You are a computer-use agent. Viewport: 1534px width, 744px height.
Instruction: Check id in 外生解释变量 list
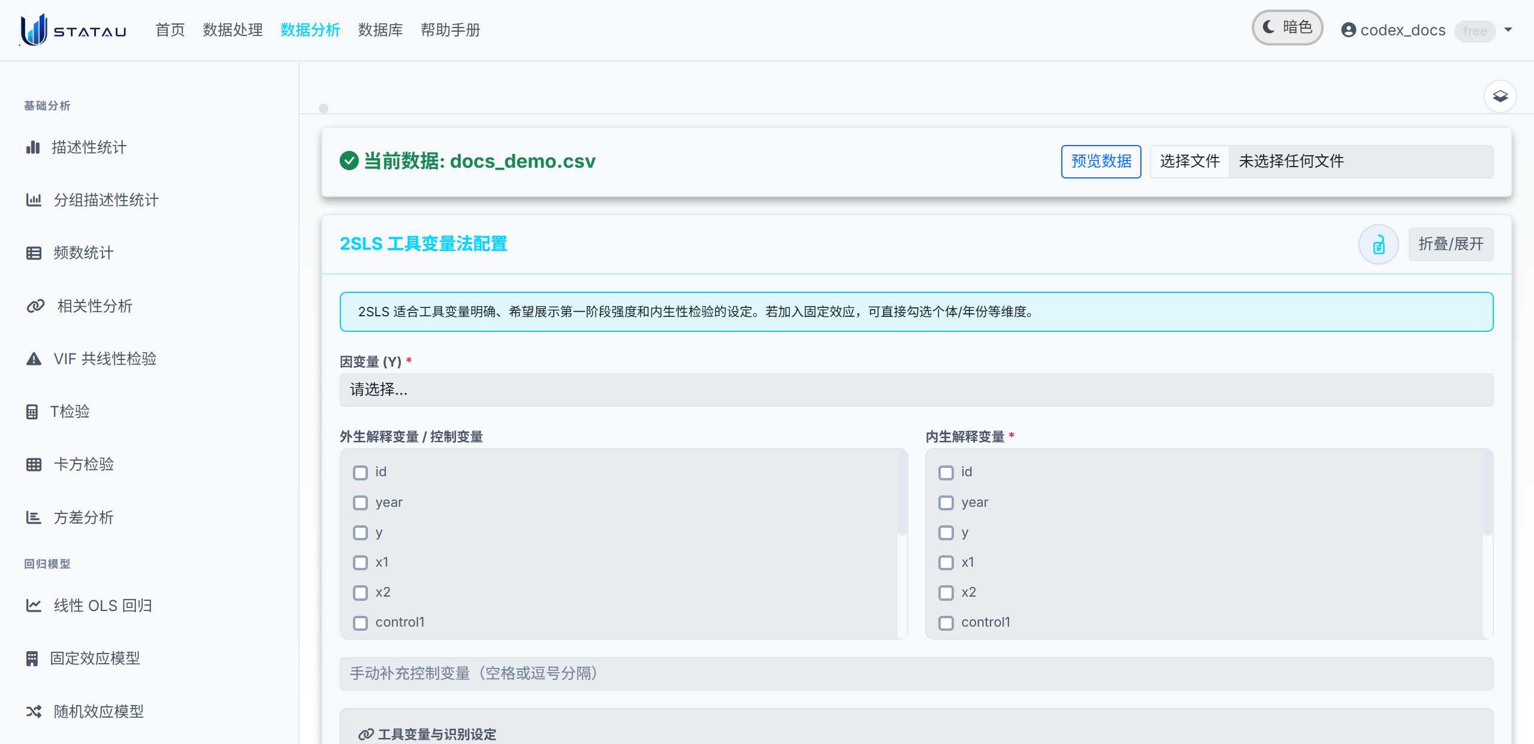[x=360, y=473]
